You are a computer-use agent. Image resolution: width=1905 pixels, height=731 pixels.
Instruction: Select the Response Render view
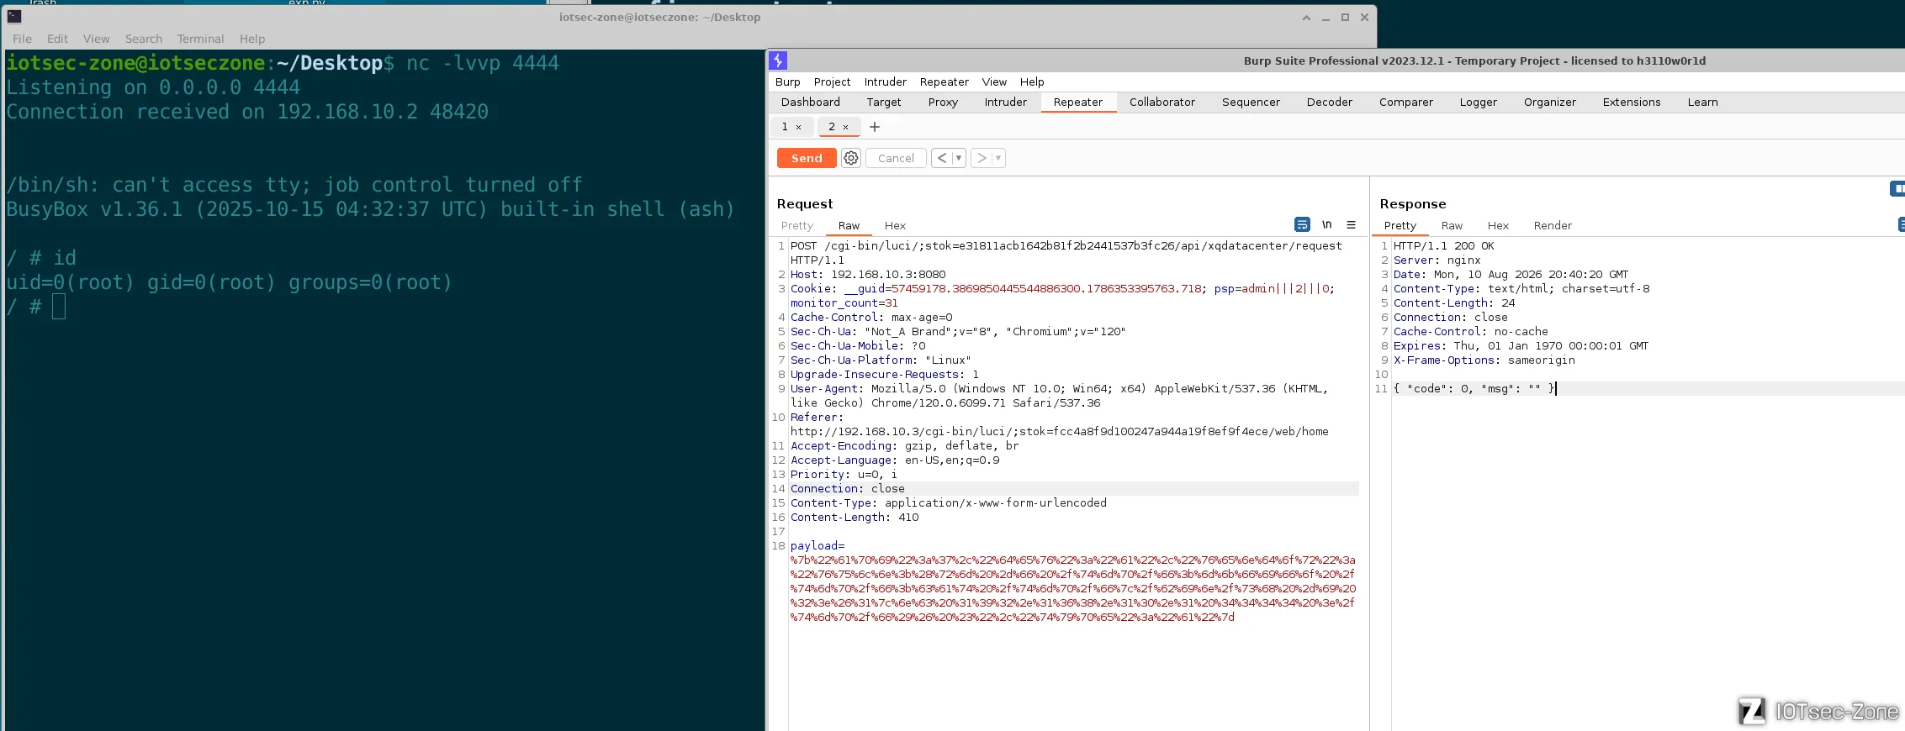[1553, 225]
